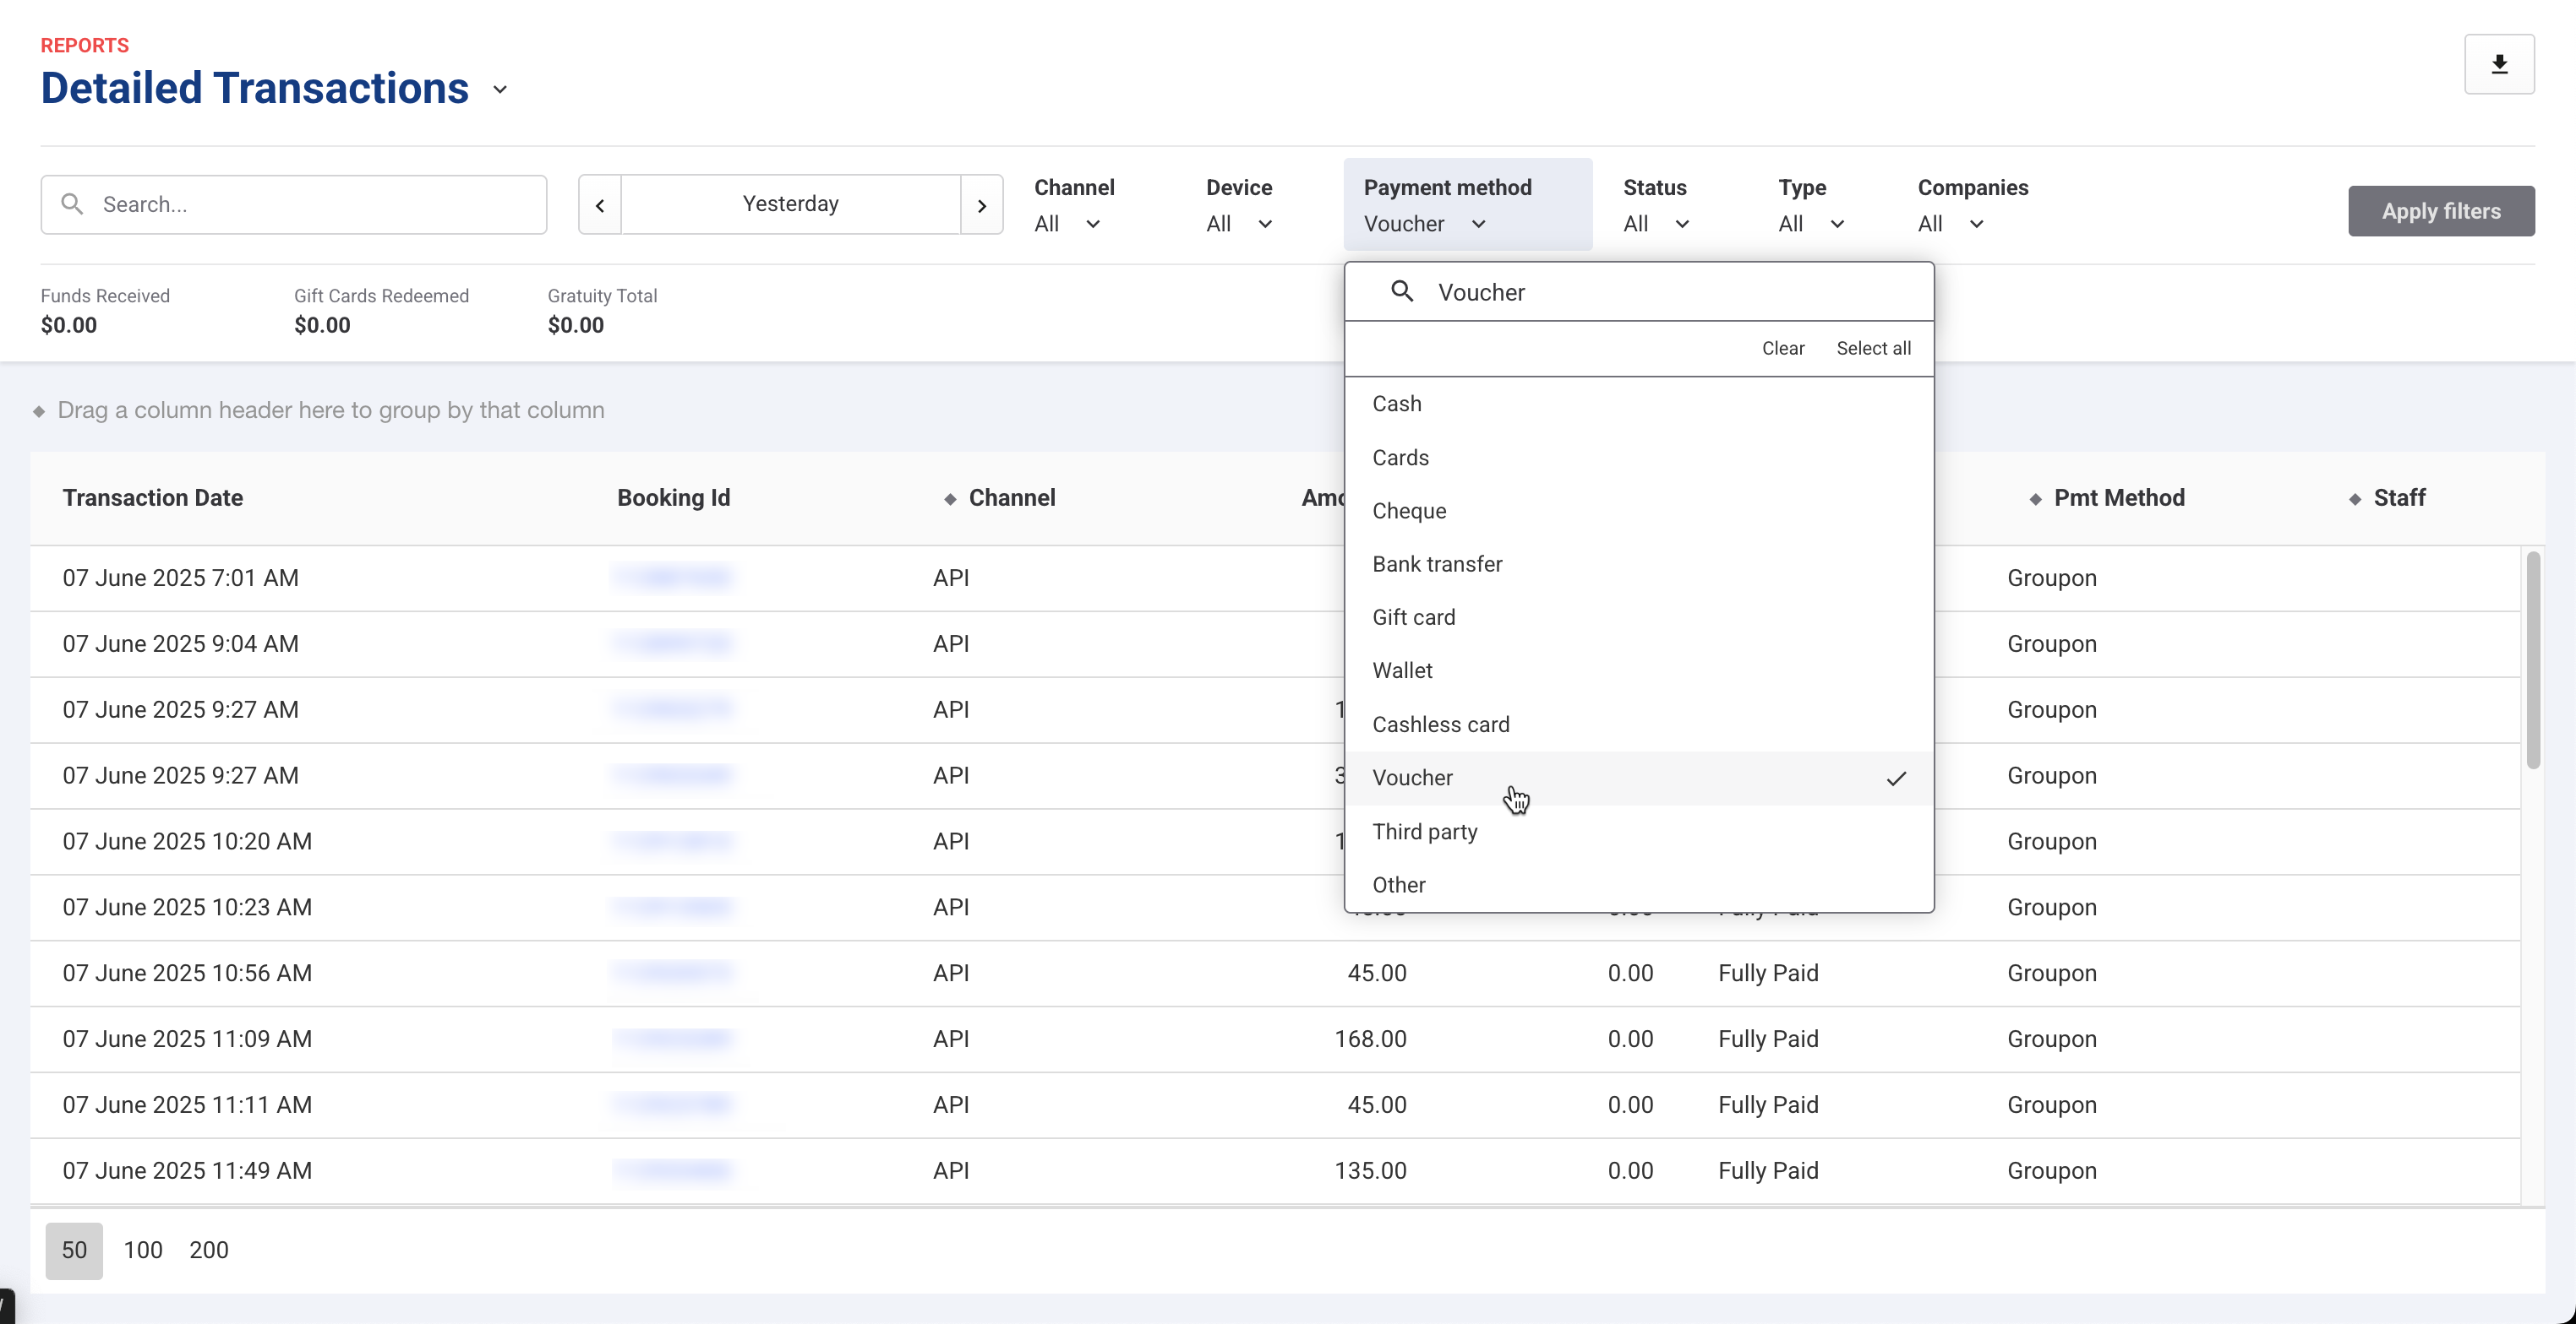Click the download report icon

pos(2498,65)
